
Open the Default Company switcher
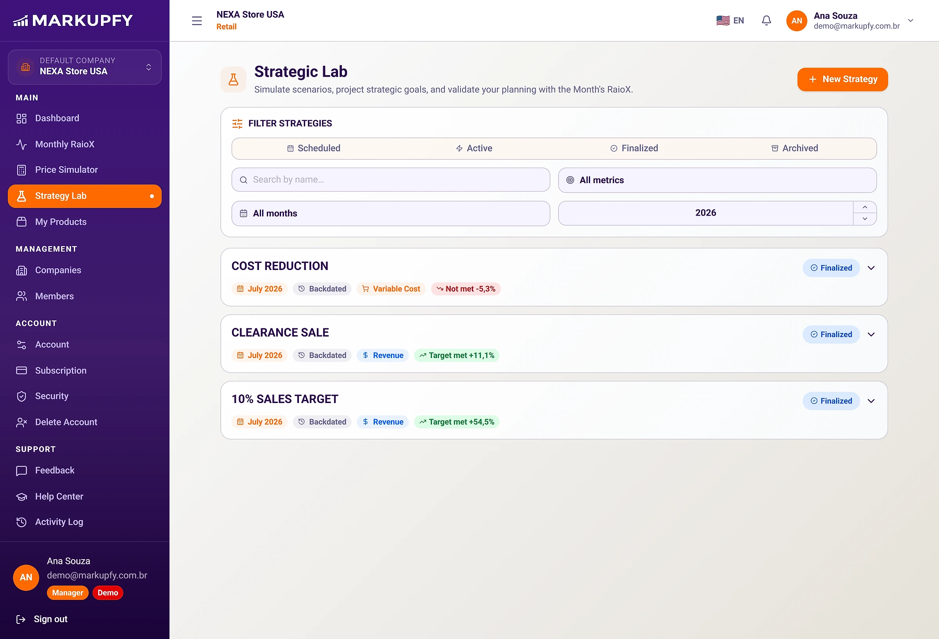pyautogui.click(x=85, y=67)
